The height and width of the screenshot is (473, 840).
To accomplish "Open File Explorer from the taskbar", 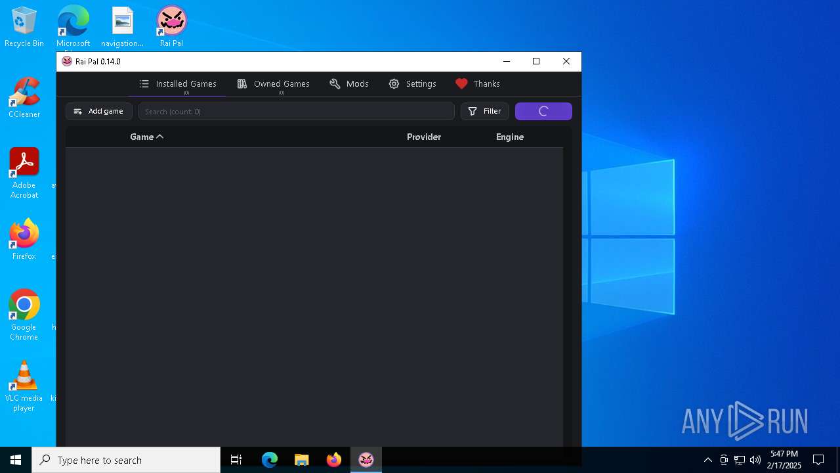I will coord(302,460).
